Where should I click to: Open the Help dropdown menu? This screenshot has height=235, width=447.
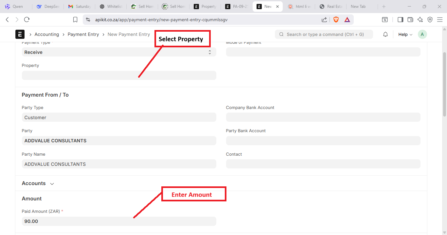click(405, 34)
